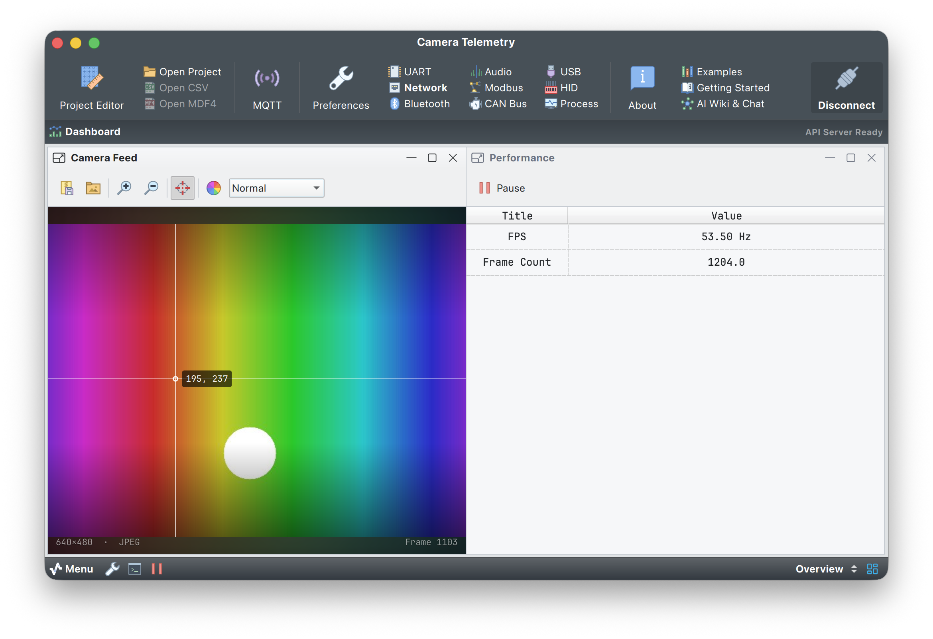The height and width of the screenshot is (639, 933).
Task: Pause the Performance widget
Action: tap(502, 188)
